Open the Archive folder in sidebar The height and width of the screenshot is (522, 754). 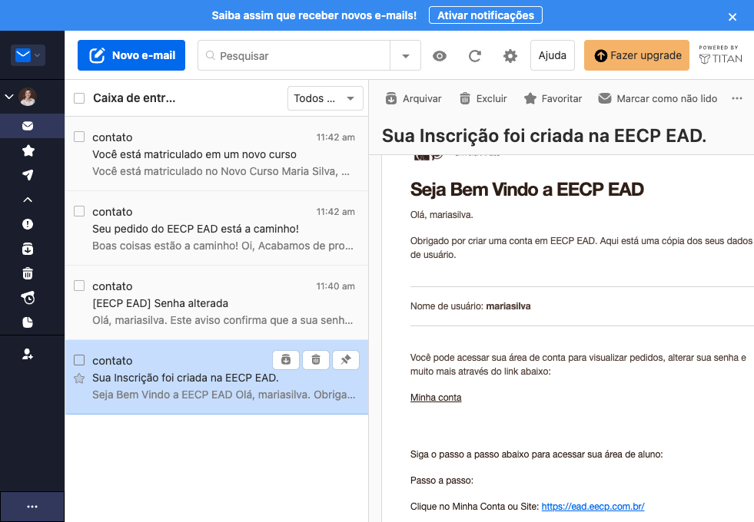tap(28, 249)
